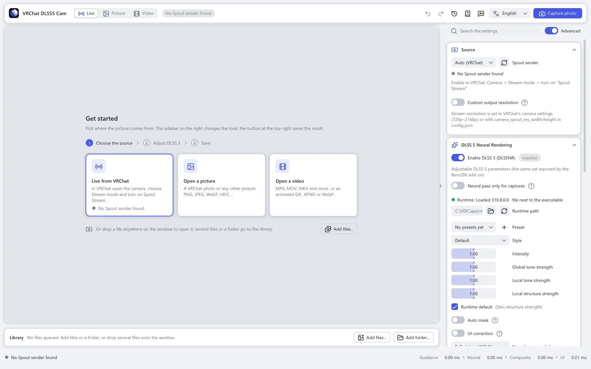Show help for Auto mask
The image size is (591, 369).
(495, 320)
